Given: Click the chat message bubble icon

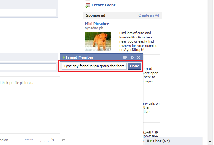Looking at the screenshot, I should tap(64, 141).
